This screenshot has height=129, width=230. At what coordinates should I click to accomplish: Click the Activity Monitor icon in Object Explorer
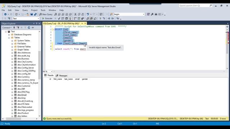pyautogui.click(x=33, y=28)
